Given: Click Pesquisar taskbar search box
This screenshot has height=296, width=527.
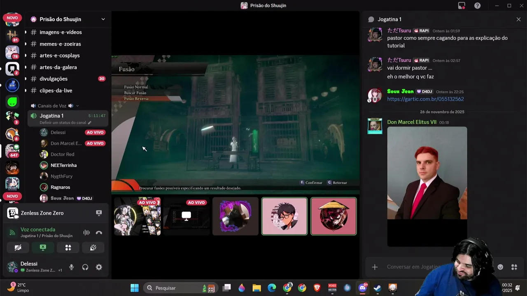Looking at the screenshot, I should [180, 288].
